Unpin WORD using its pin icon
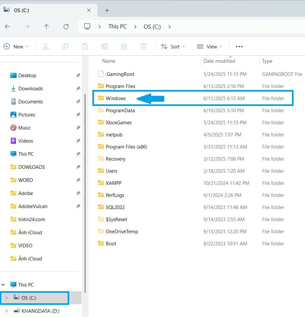 coord(78,180)
